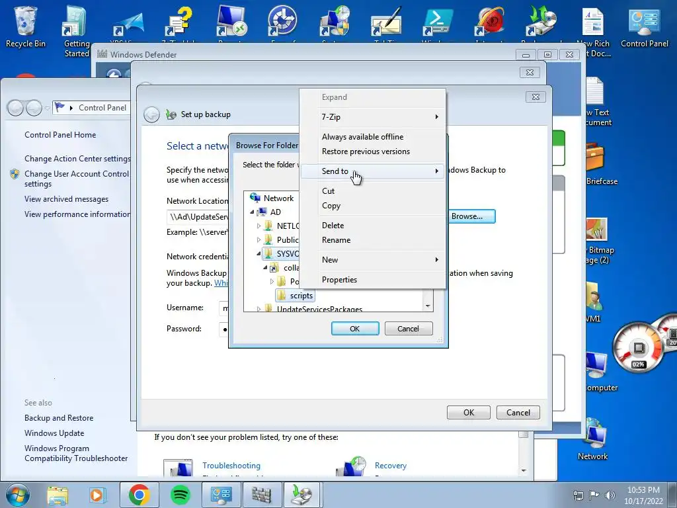The image size is (677, 508).
Task: Open Change User Account Control settings
Action: point(77,179)
